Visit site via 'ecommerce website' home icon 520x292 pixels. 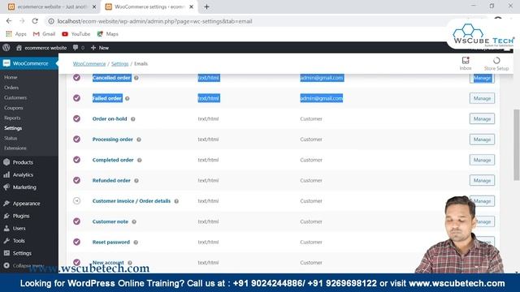point(41,48)
